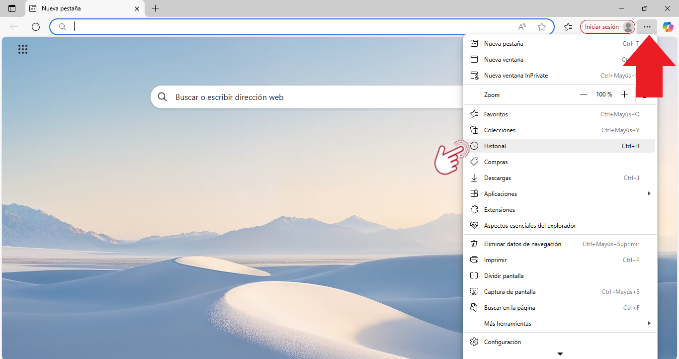
Task: Open the favorites list toolbar icon
Action: pyautogui.click(x=568, y=27)
